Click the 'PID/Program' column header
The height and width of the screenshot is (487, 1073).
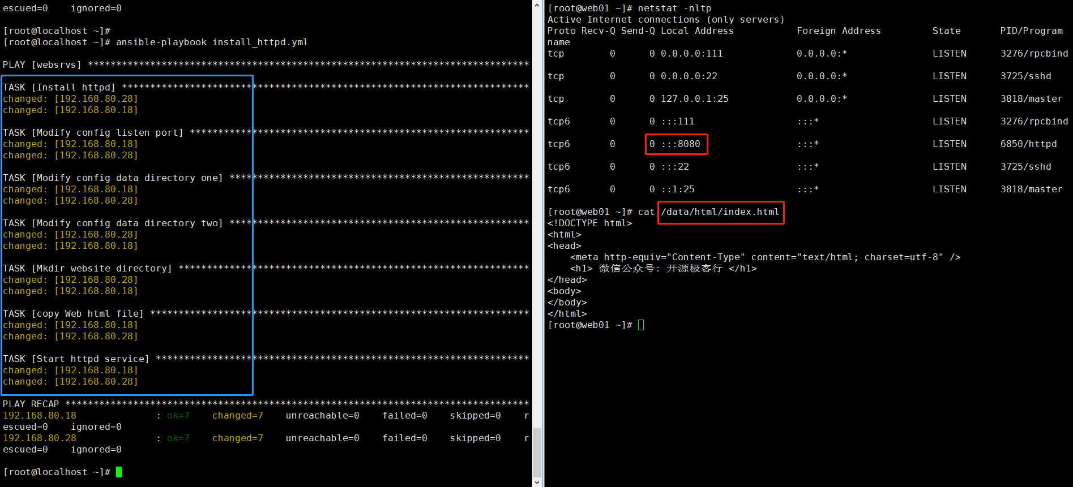click(x=1032, y=31)
